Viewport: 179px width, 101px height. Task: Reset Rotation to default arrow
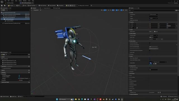[176, 26]
